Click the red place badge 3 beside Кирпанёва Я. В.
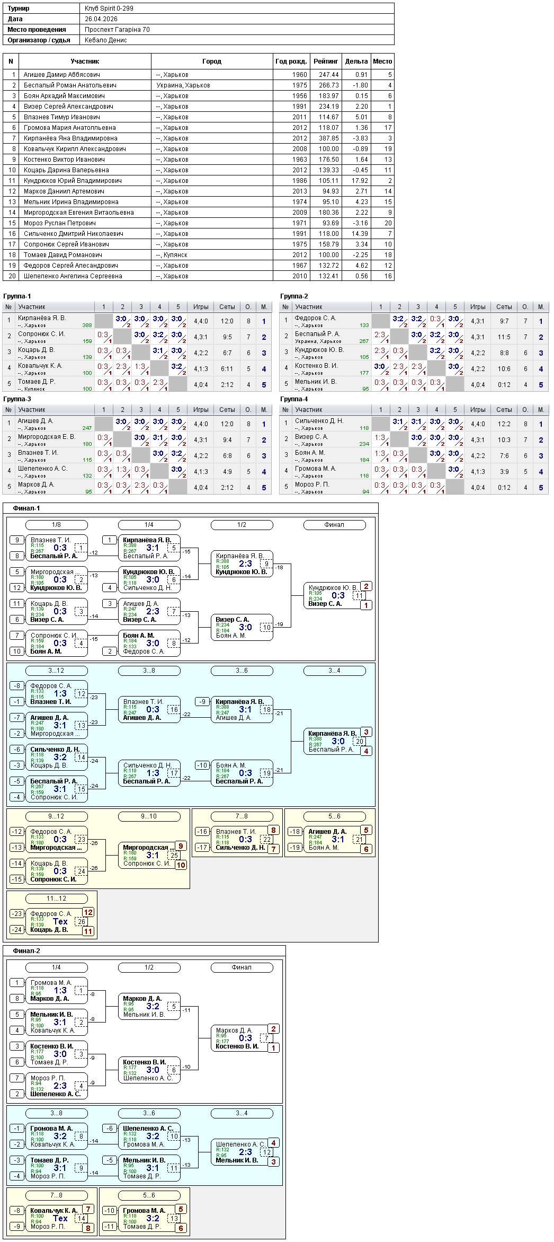The image size is (554, 1242). [366, 732]
